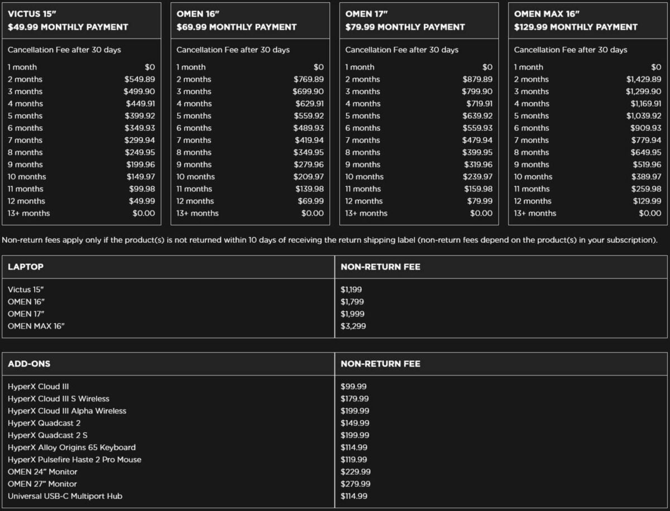Click the OMEN 16″ $69.99 monthly payment header
This screenshot has height=511, width=670.
coord(236,27)
